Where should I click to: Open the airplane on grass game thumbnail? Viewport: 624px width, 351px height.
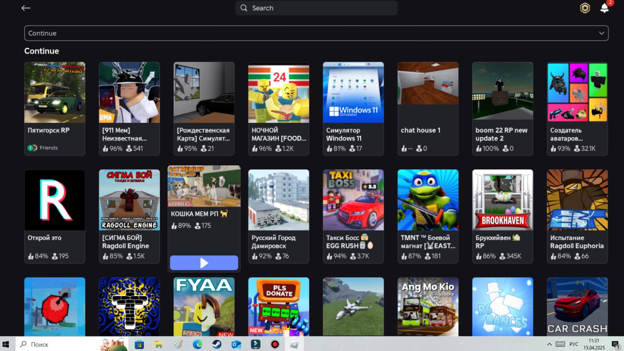[x=353, y=307]
